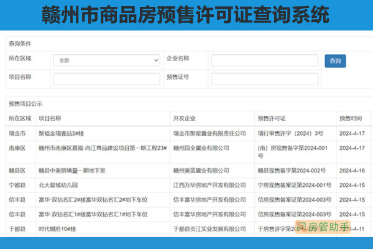
Task: Select the 赣县区 region cell
Action: coord(17,171)
